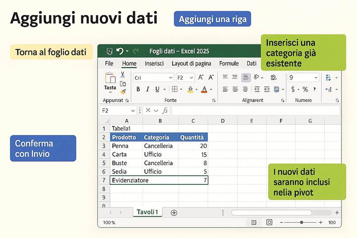Open the font color dropdown arrow

pos(211,89)
